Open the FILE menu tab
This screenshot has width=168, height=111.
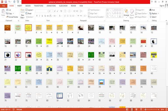tap(4, 6)
